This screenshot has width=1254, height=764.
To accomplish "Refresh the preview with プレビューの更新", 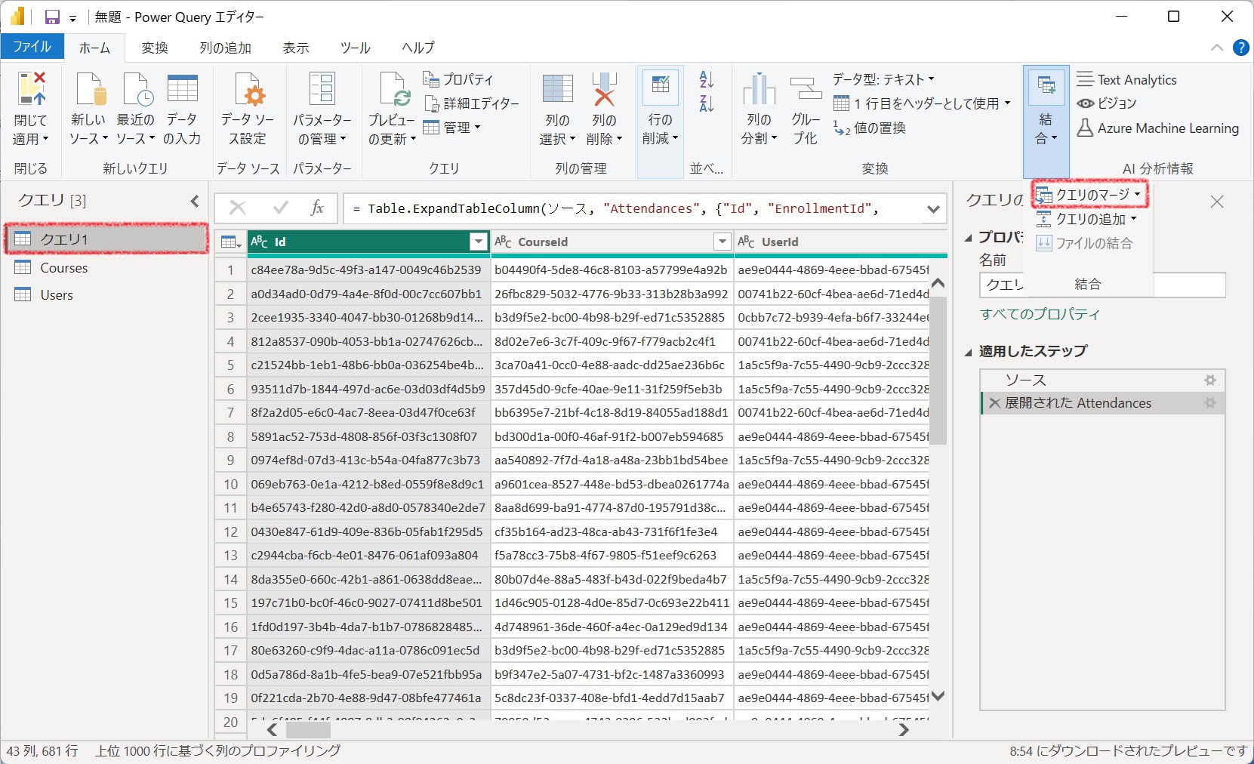I will tap(392, 106).
